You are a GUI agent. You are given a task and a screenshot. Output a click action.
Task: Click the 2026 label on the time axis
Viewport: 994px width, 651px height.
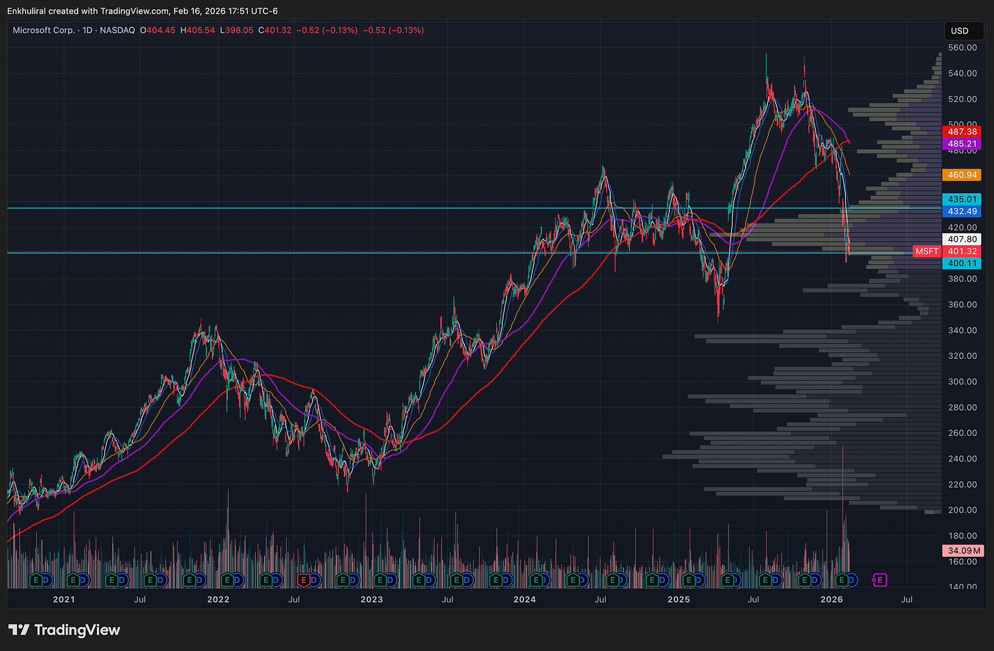(832, 599)
